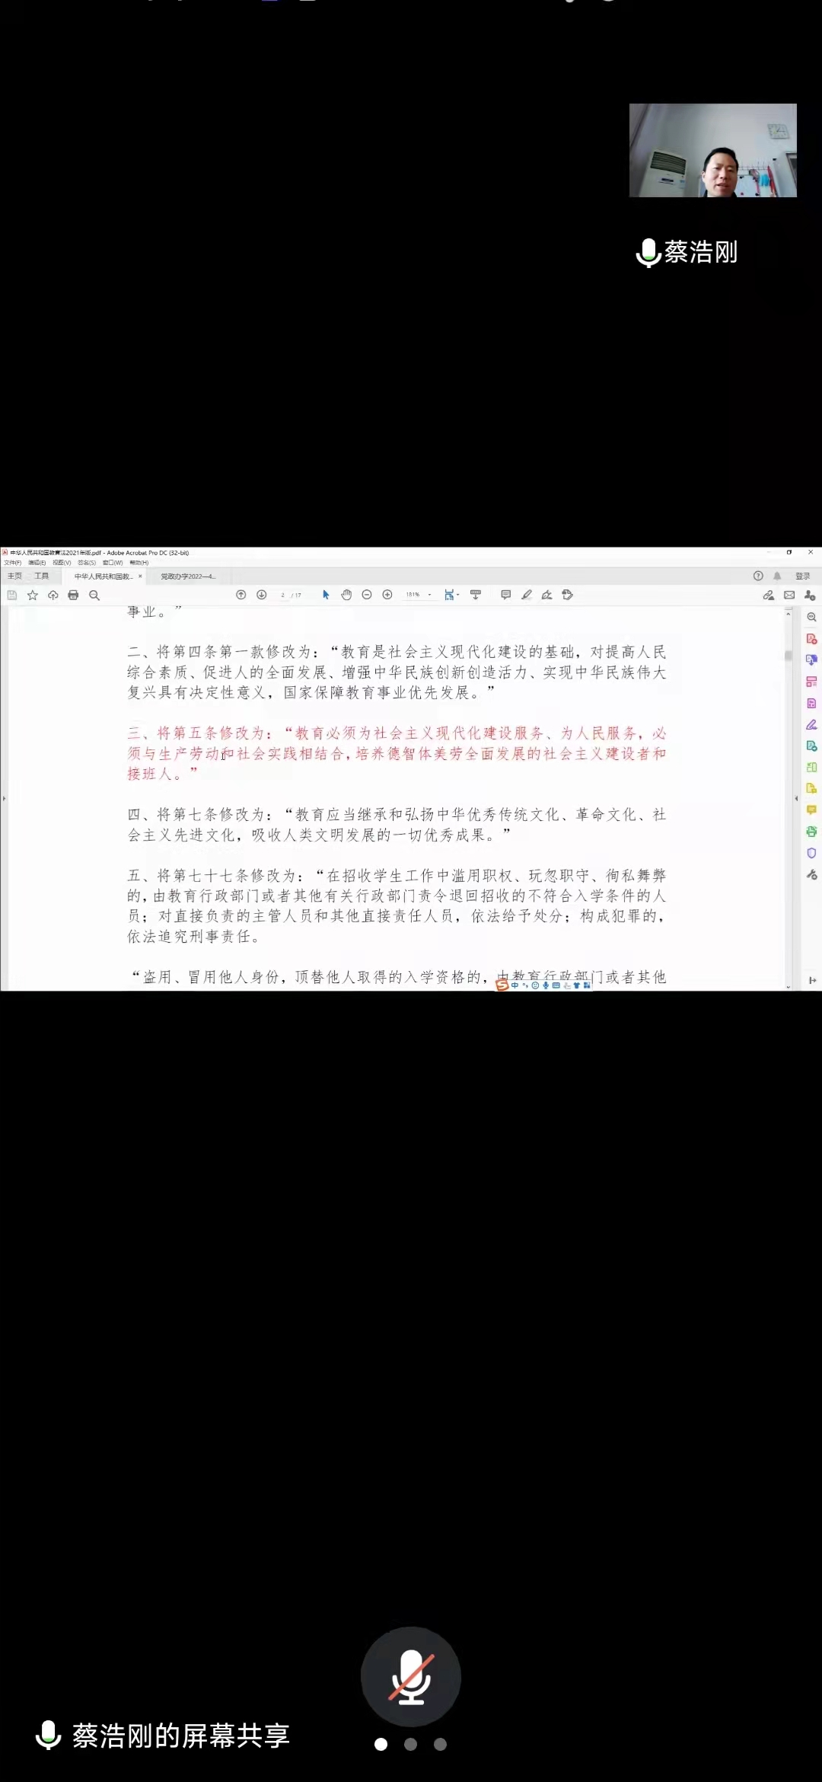Expand the left navigation pane arrow
The image size is (822, 1782).
click(x=4, y=798)
